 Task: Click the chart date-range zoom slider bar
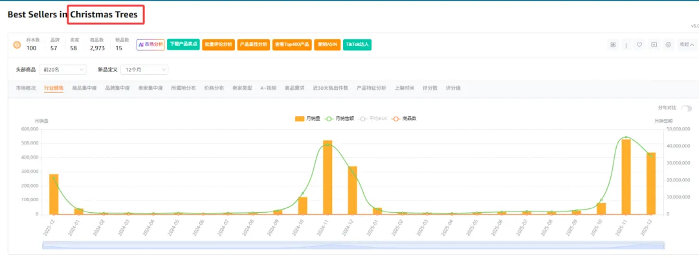[353, 245]
